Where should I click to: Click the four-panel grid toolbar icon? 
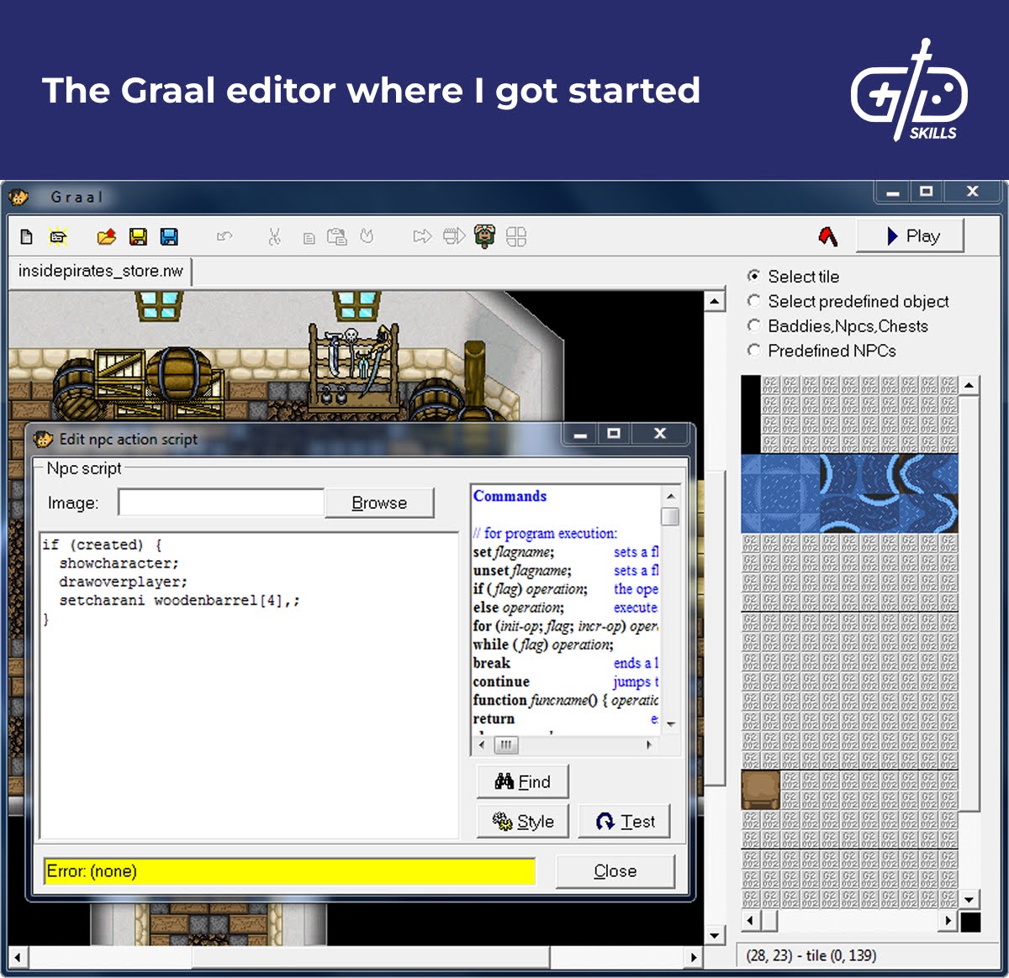point(516,237)
